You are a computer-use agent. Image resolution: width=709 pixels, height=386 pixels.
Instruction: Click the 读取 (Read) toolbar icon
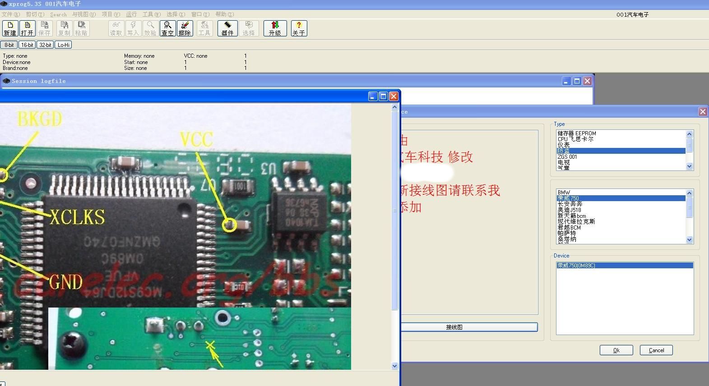click(x=116, y=28)
